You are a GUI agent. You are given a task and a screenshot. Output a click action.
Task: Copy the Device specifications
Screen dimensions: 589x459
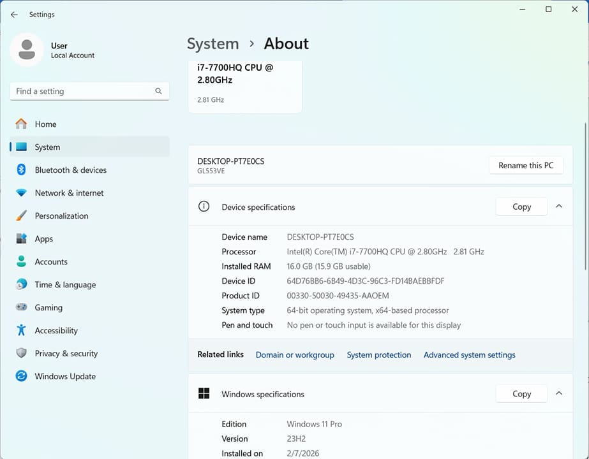click(x=521, y=207)
